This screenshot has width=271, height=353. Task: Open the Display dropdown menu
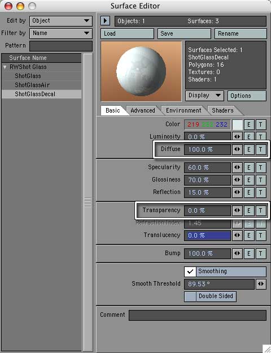coord(204,96)
